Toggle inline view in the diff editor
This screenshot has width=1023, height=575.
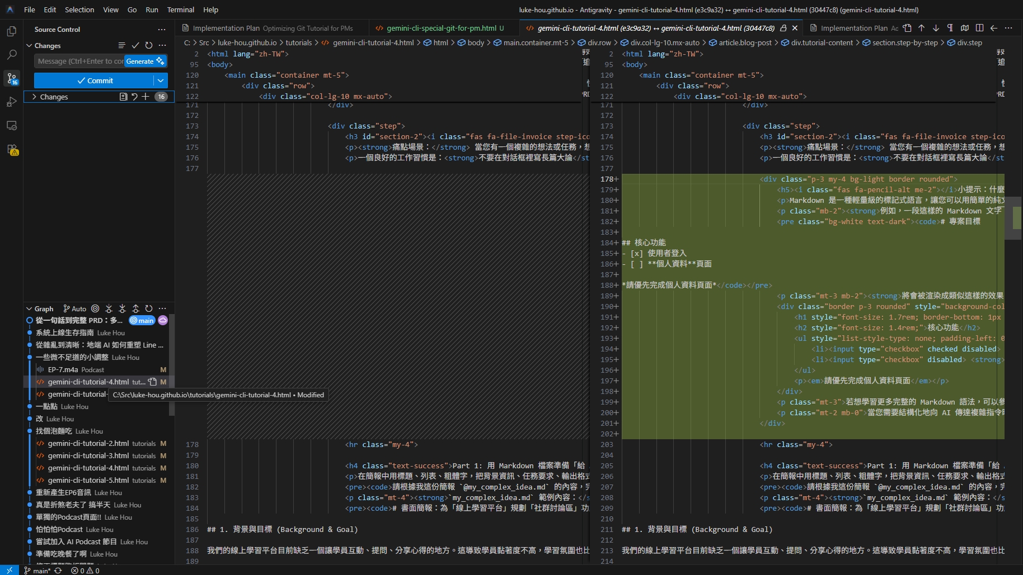pyautogui.click(x=979, y=28)
